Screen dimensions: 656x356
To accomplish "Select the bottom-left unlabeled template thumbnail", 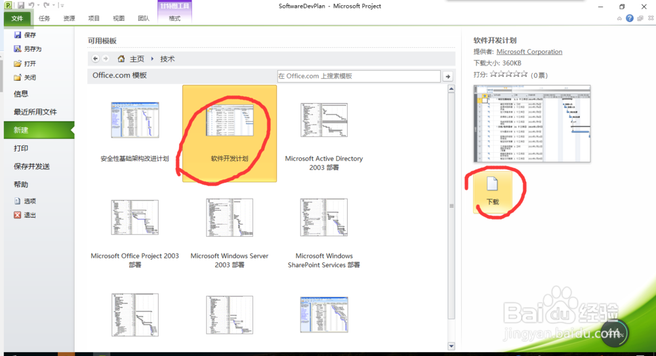I will [x=134, y=315].
